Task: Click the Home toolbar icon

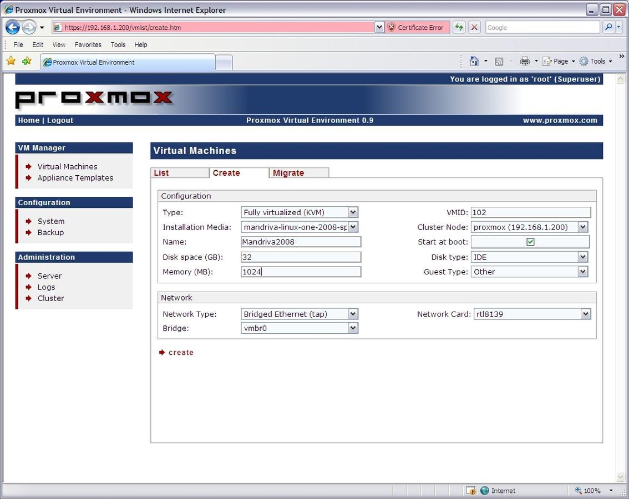Action: pos(474,61)
